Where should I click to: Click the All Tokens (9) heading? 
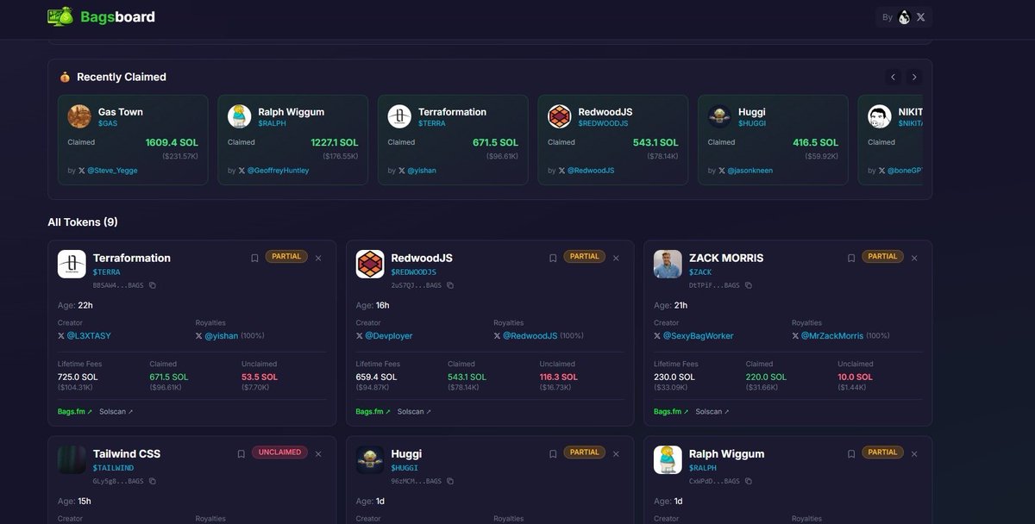(x=83, y=222)
